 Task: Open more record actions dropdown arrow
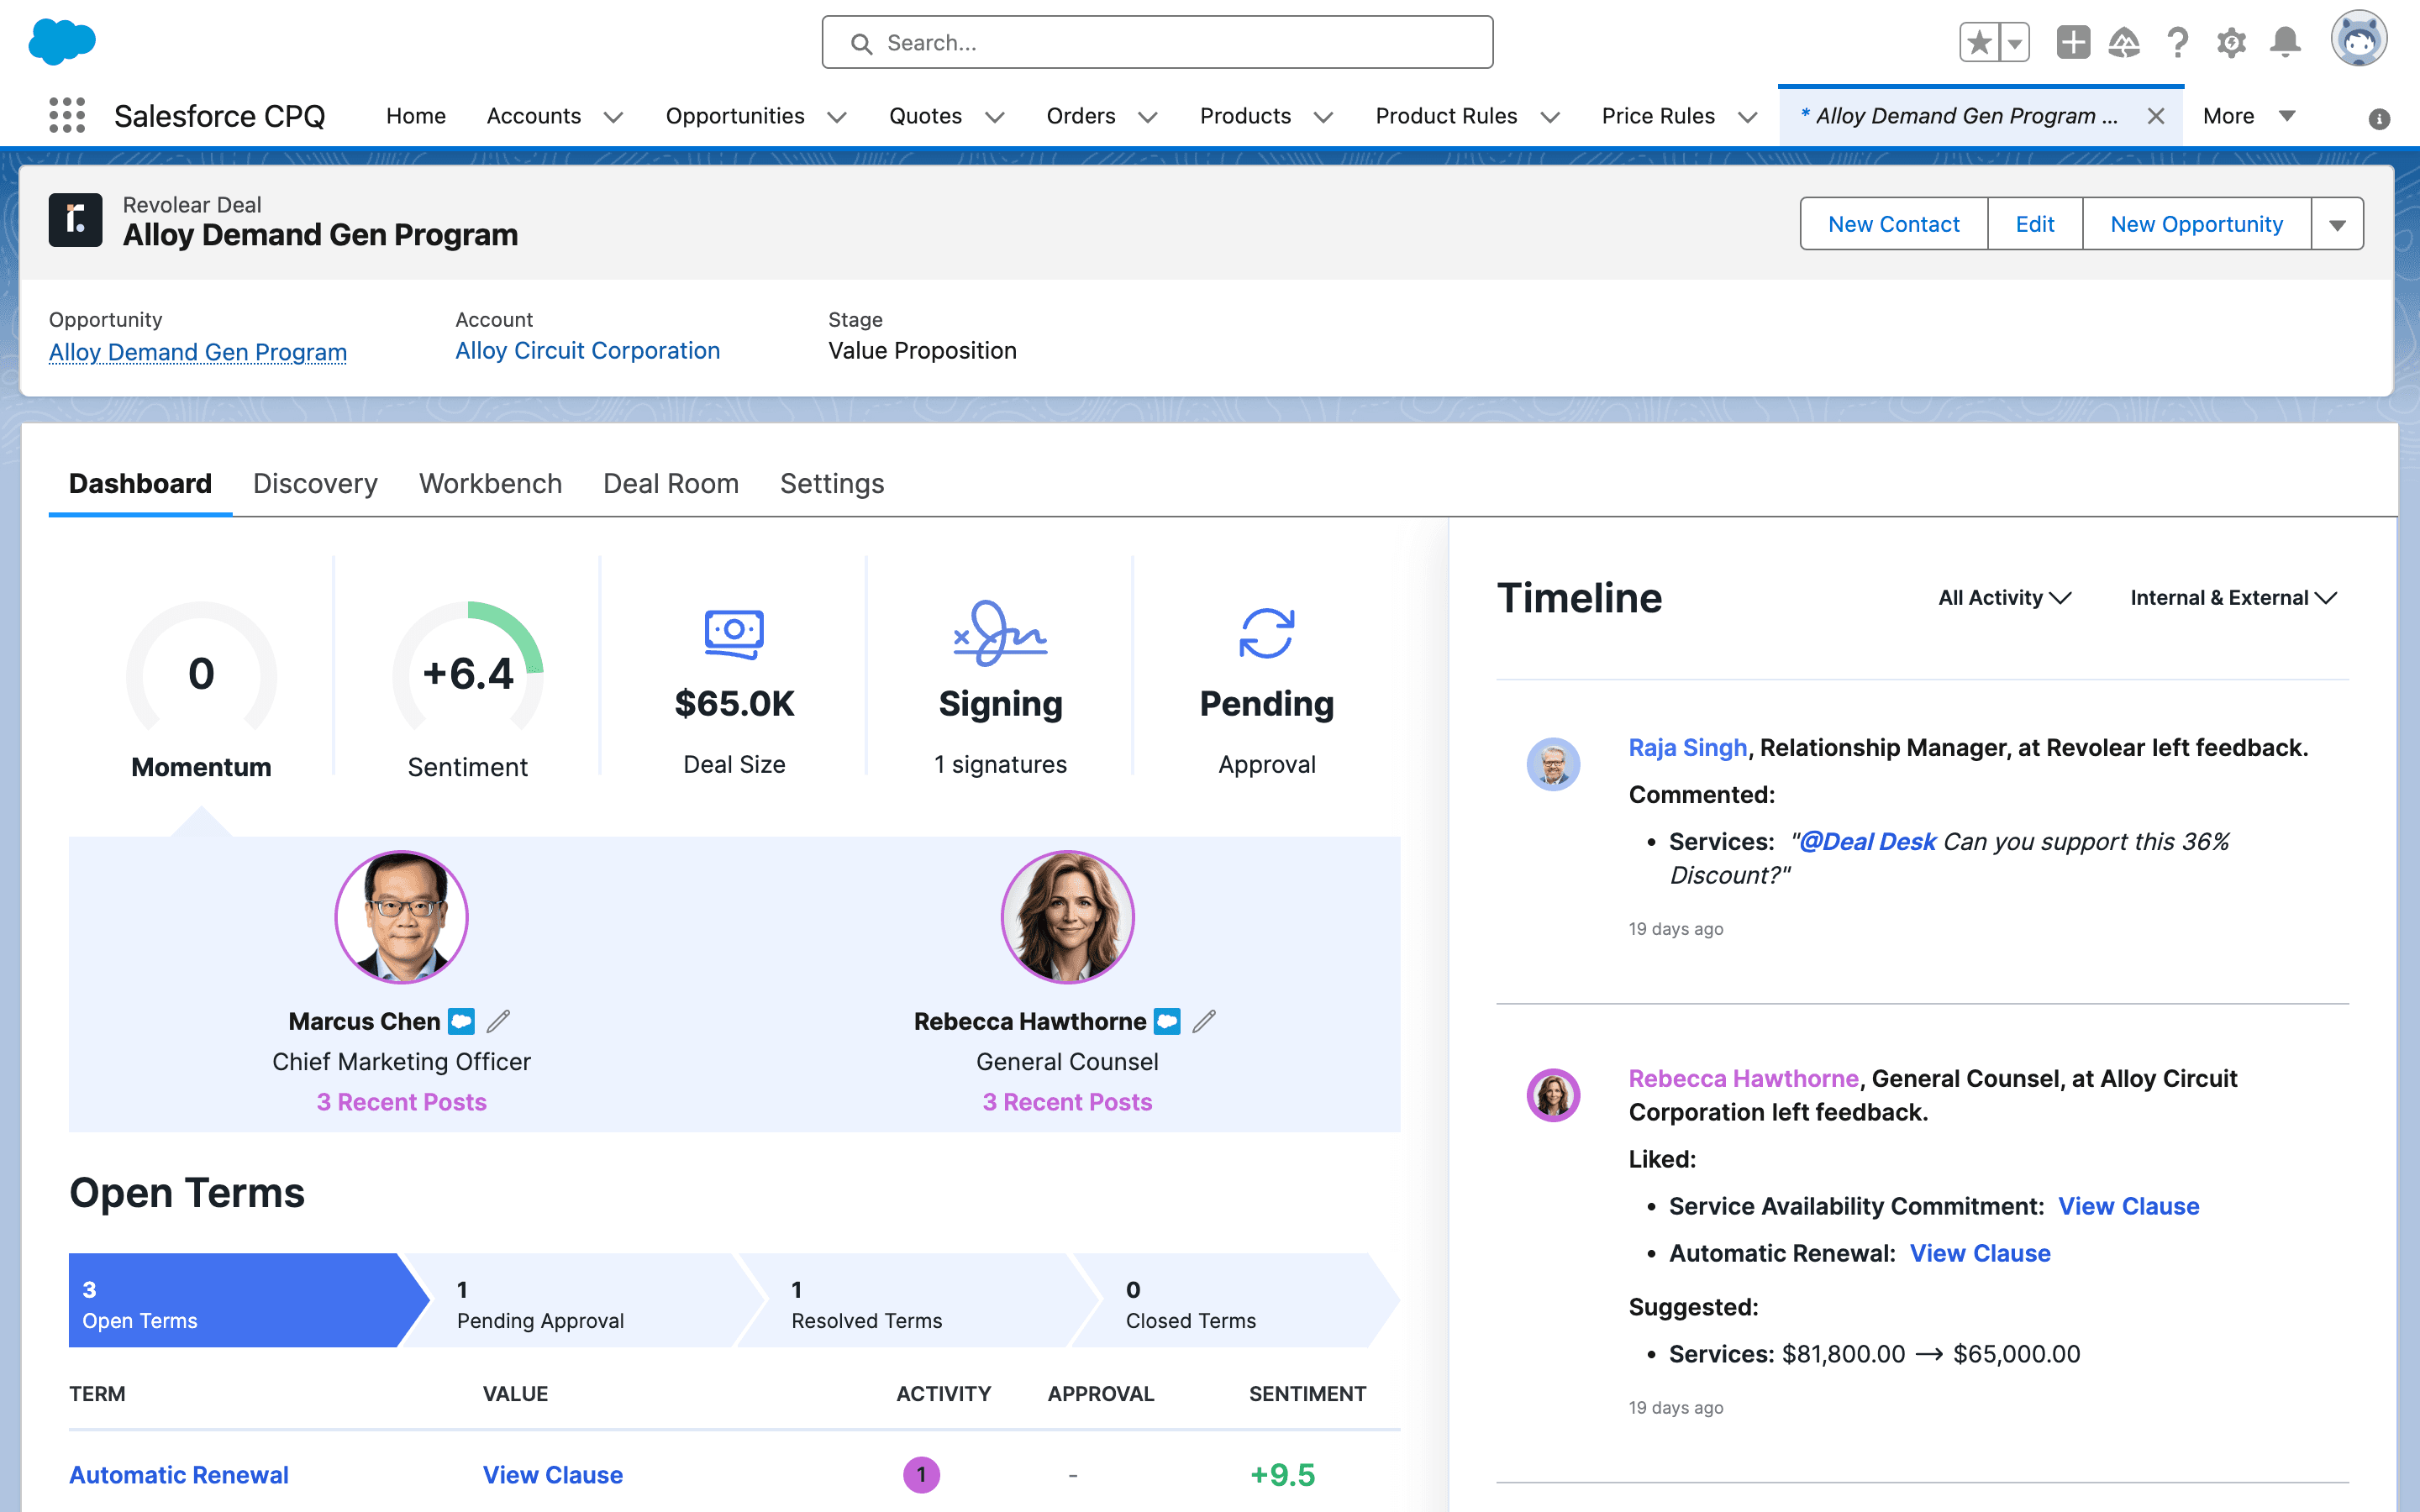(2337, 224)
